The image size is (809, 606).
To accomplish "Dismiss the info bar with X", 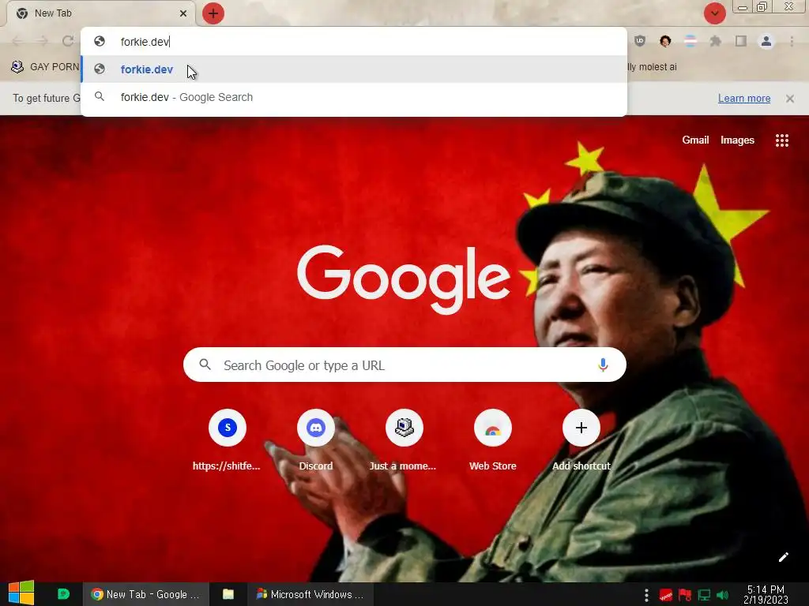I will point(790,99).
